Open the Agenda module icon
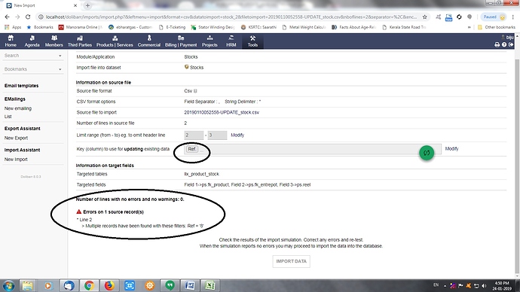 (x=32, y=38)
